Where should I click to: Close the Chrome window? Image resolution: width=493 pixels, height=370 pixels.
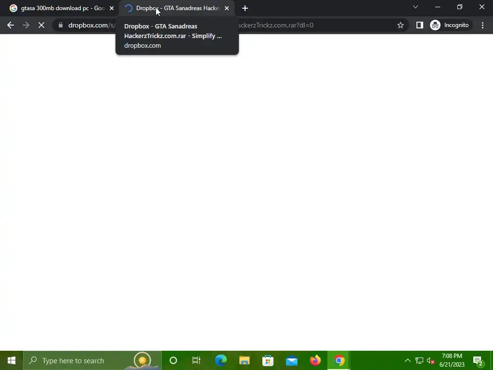(x=481, y=7)
